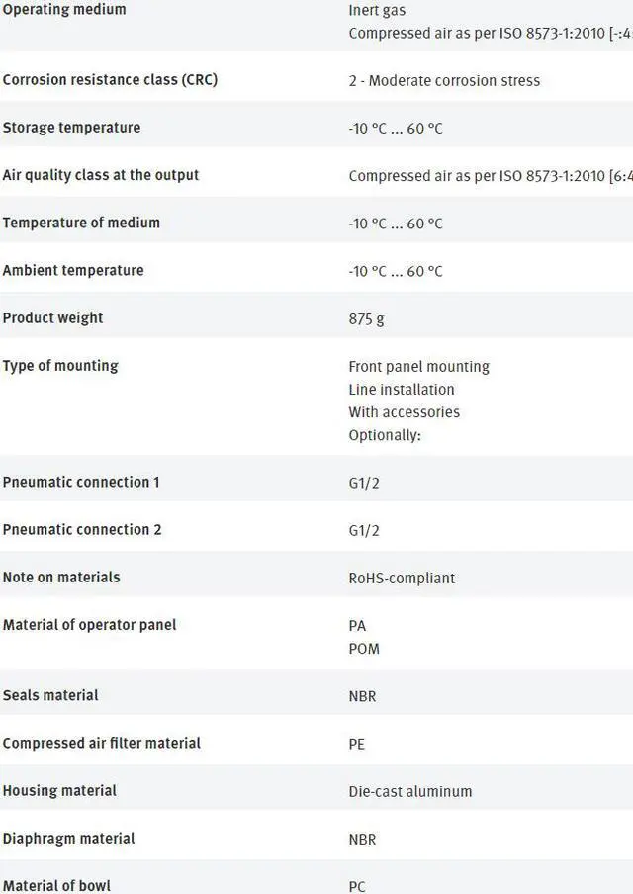The height and width of the screenshot is (894, 633).
Task: Click the With accessories entry
Action: (404, 412)
